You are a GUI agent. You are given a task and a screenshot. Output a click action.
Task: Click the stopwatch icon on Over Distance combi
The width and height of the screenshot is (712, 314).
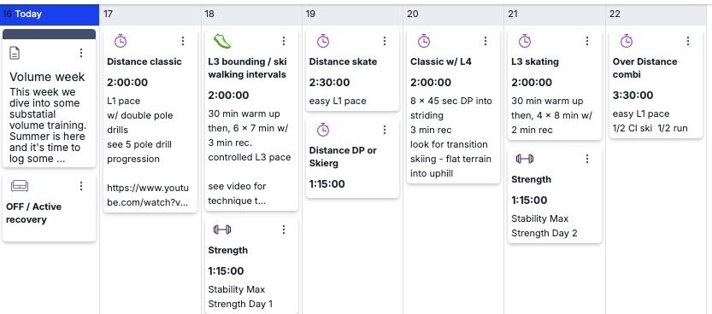coord(627,41)
